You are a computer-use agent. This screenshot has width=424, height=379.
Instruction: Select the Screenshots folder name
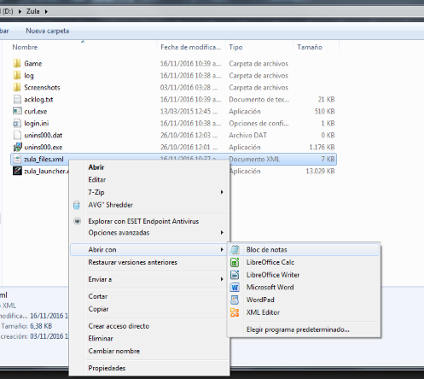coord(42,87)
